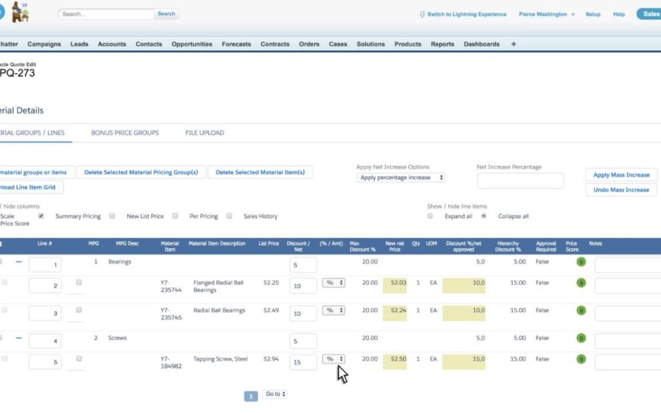Image resolution: width=661 pixels, height=413 pixels.
Task: Check the checkbox in line 5 row
Action: click(x=79, y=359)
